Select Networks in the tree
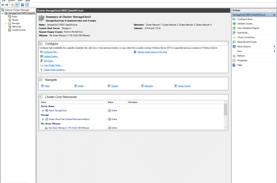The width and height of the screenshot is (277, 183). [17, 27]
